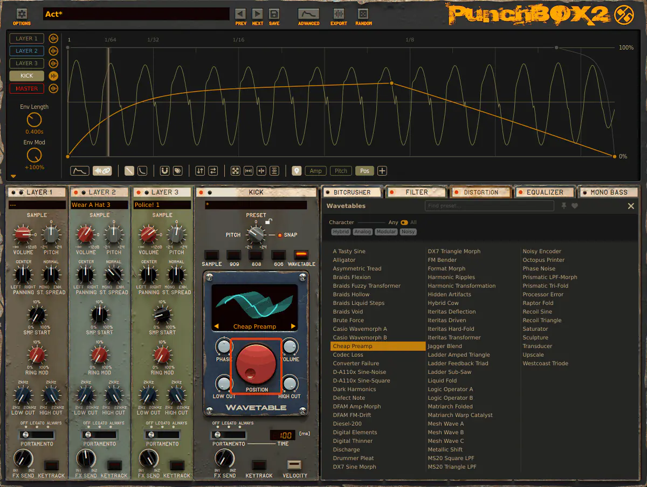Open the Wear A Hat 3 sample selector
Viewport: 647px width, 487px height.
coord(99,205)
